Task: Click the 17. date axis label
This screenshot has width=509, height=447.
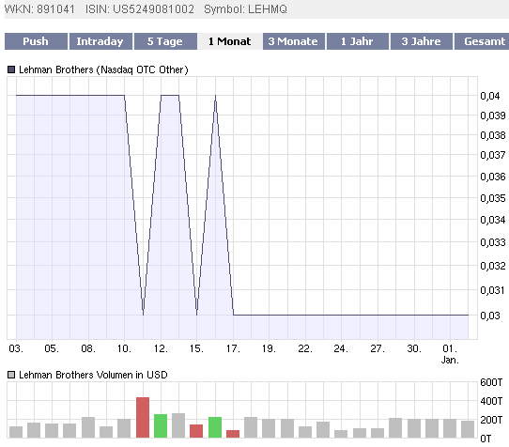Action: [x=233, y=348]
